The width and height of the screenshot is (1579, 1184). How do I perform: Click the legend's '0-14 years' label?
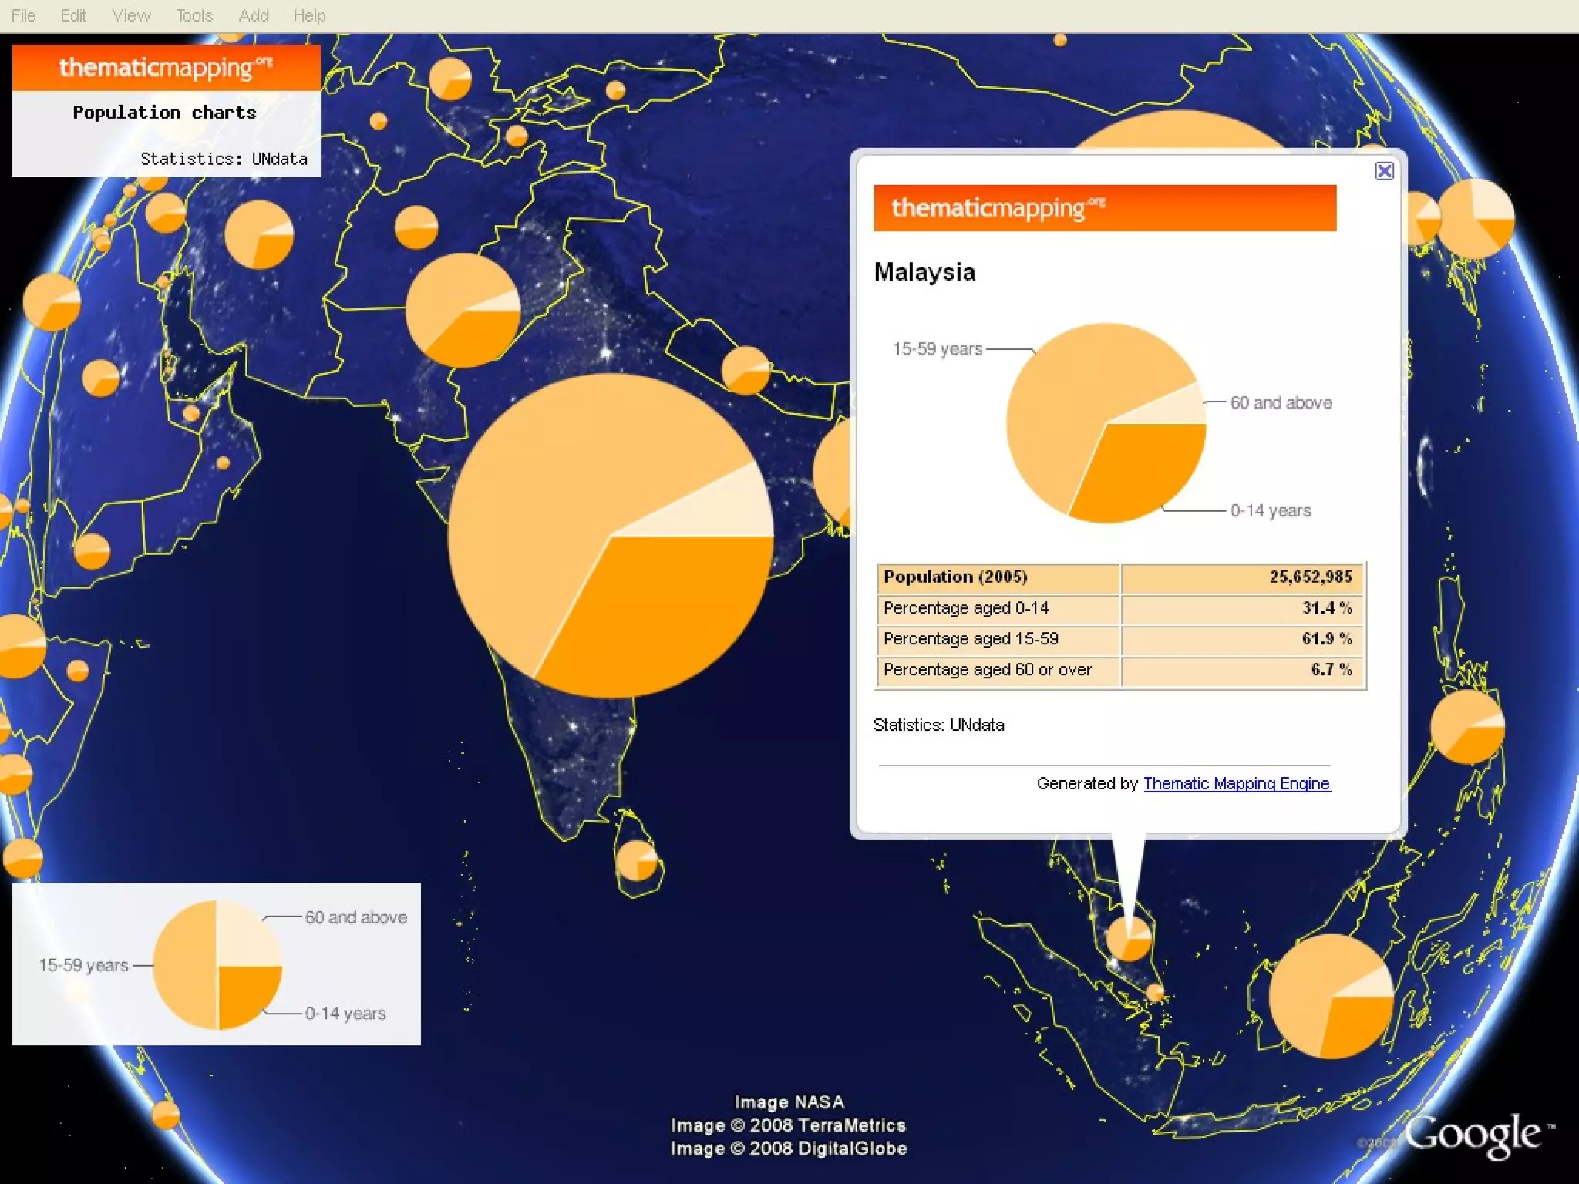pyautogui.click(x=345, y=1014)
